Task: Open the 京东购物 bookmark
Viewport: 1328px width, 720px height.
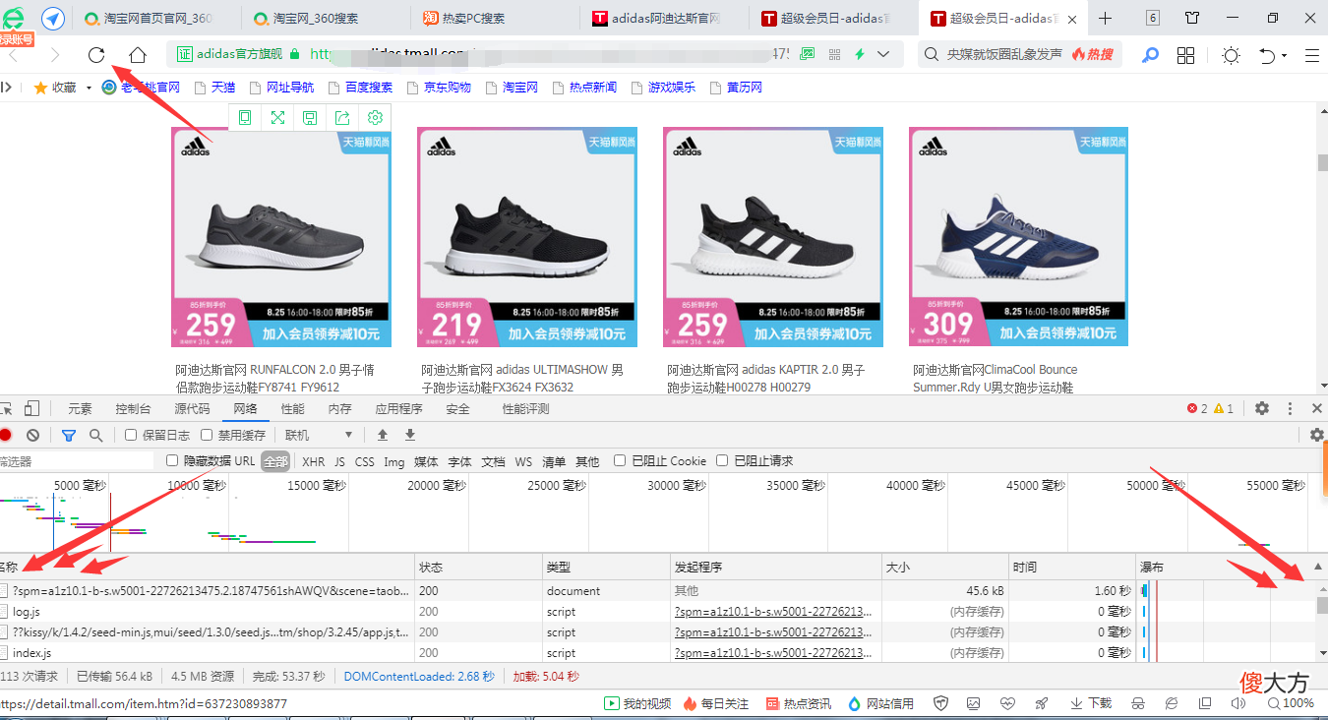Action: (438, 88)
